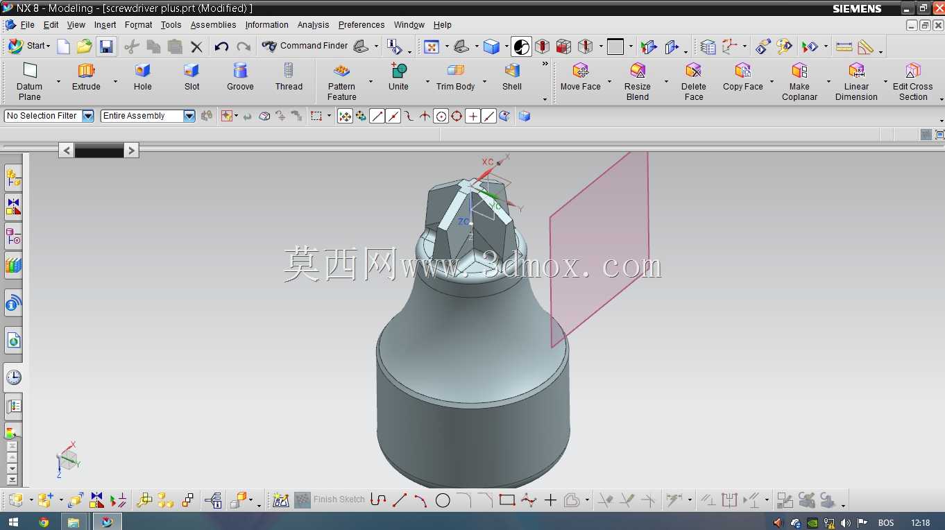Select the Groove feature tool

(x=240, y=76)
